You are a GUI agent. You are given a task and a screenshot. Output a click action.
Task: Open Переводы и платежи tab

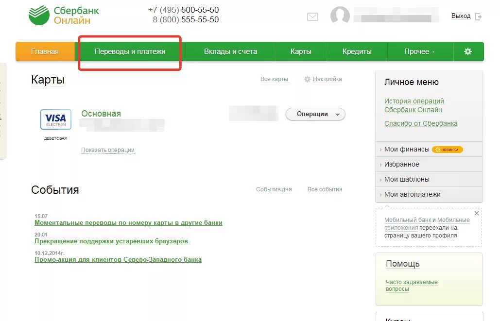point(130,51)
